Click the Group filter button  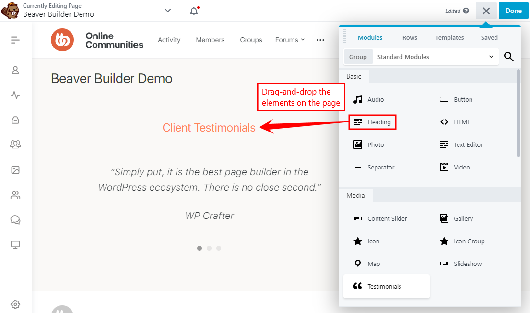[358, 56]
